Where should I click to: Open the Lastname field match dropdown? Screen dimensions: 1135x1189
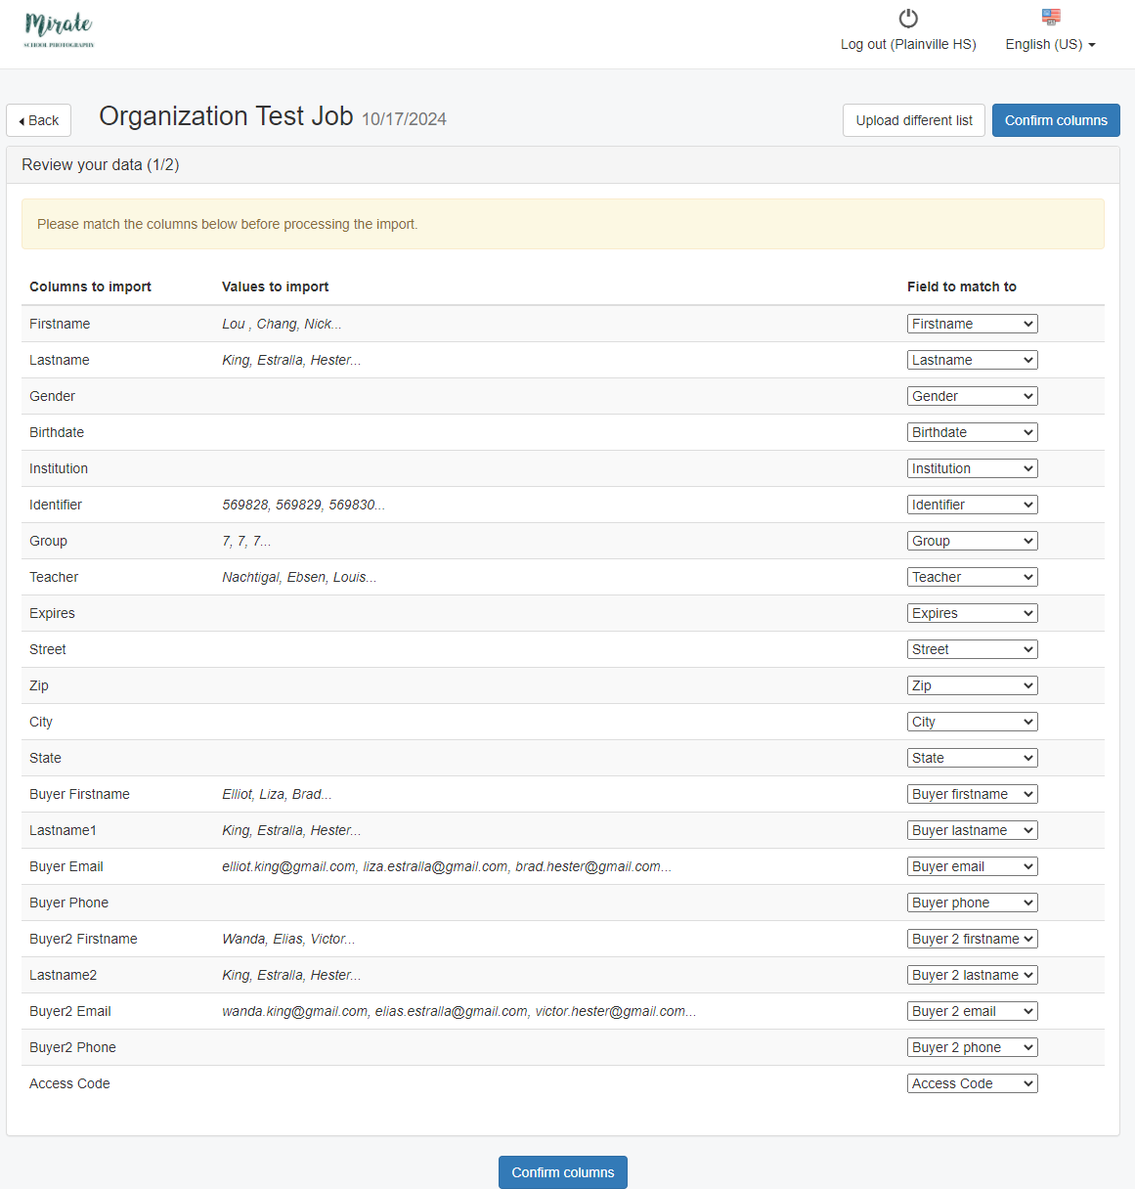972,360
